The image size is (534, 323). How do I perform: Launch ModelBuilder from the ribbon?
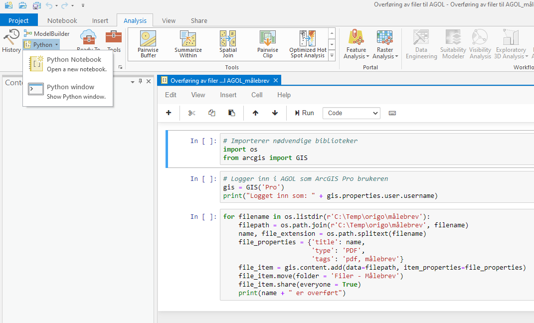(x=47, y=34)
